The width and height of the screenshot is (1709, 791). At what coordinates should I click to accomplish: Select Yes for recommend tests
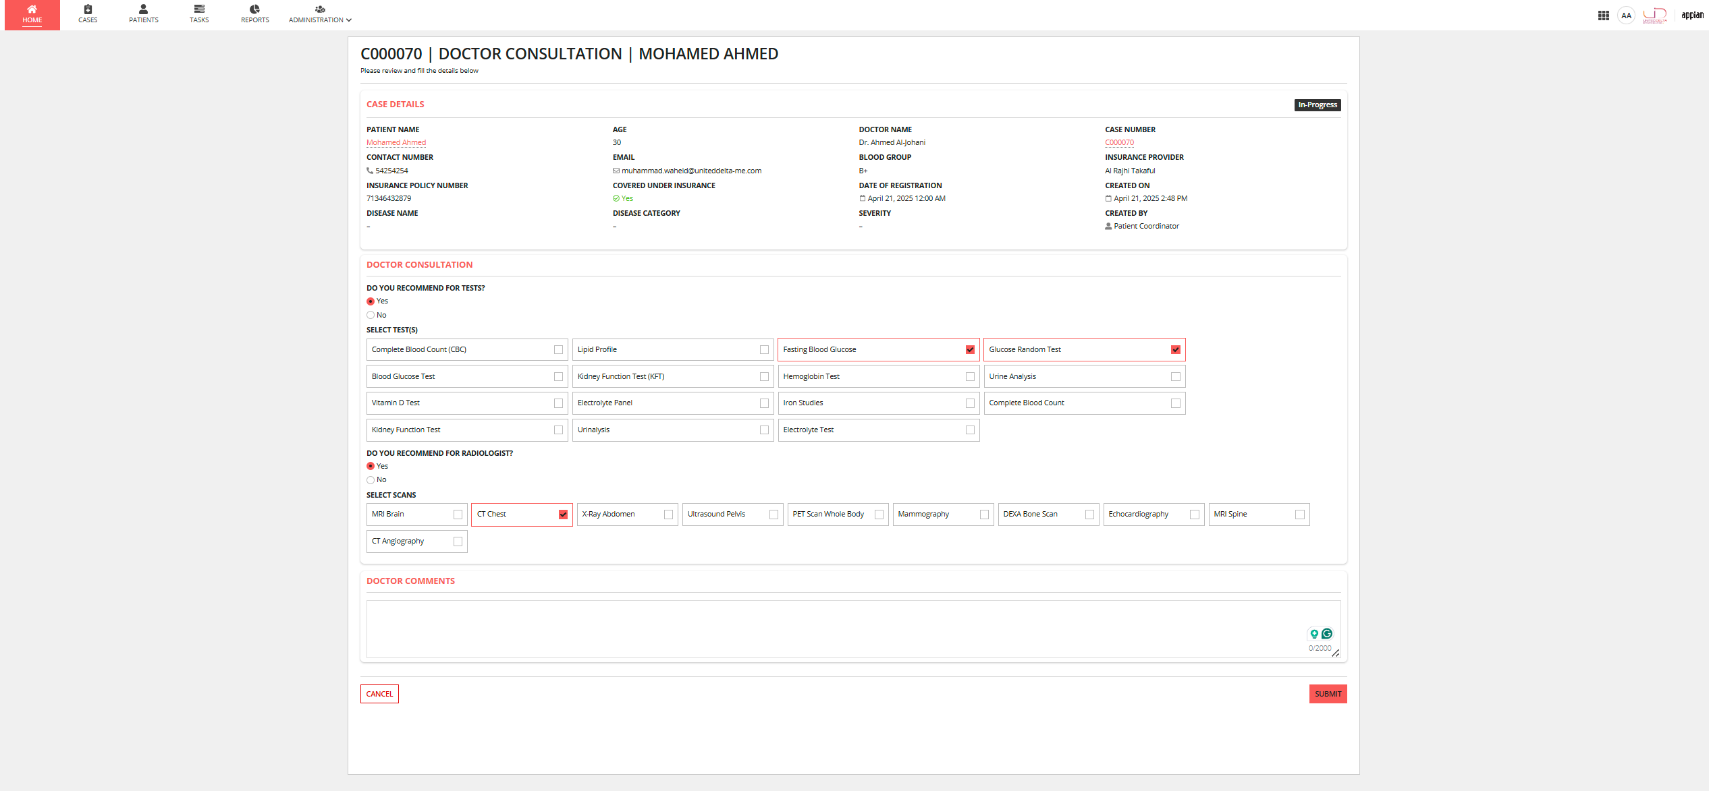pyautogui.click(x=371, y=301)
